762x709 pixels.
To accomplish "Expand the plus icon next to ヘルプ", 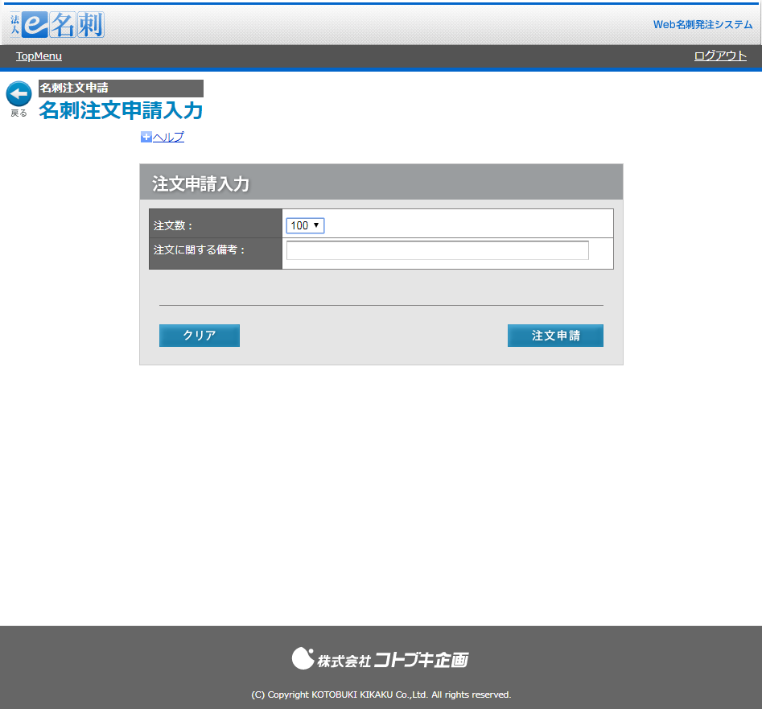I will tap(146, 137).
